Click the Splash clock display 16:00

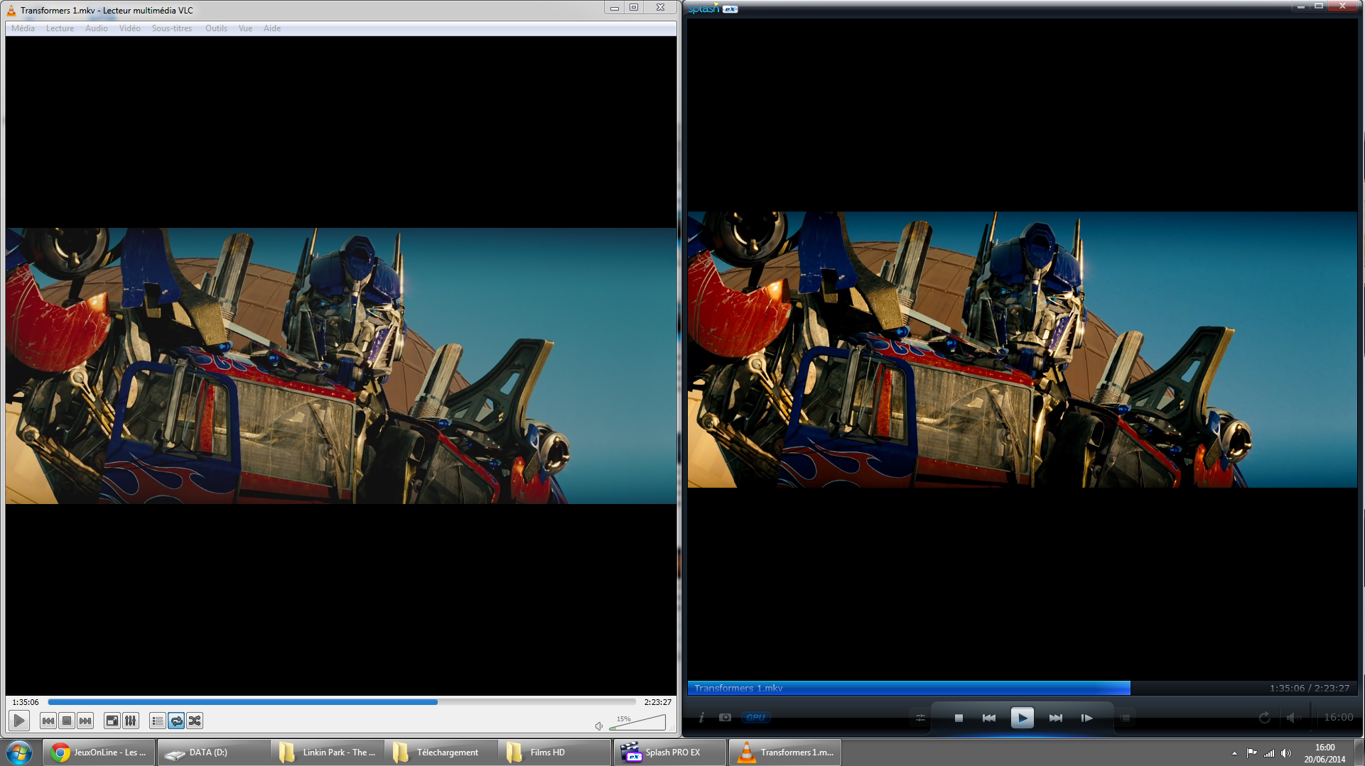pos(1339,718)
